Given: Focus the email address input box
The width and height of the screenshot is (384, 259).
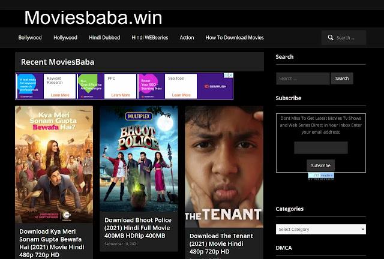Looking at the screenshot, I should click(321, 147).
